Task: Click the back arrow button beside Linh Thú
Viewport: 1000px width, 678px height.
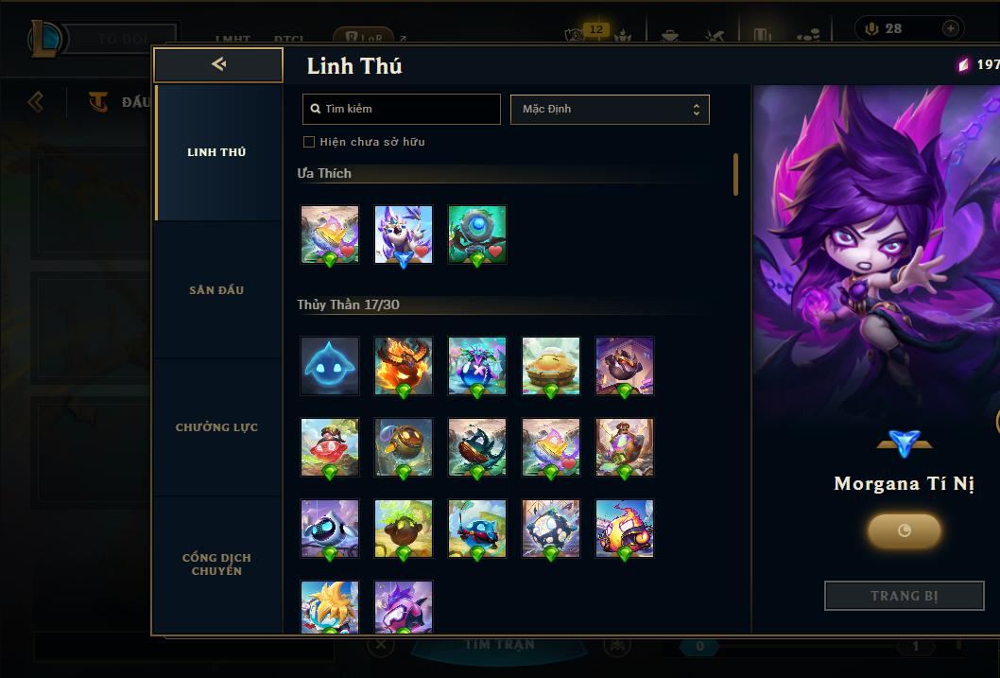Action: [218, 64]
